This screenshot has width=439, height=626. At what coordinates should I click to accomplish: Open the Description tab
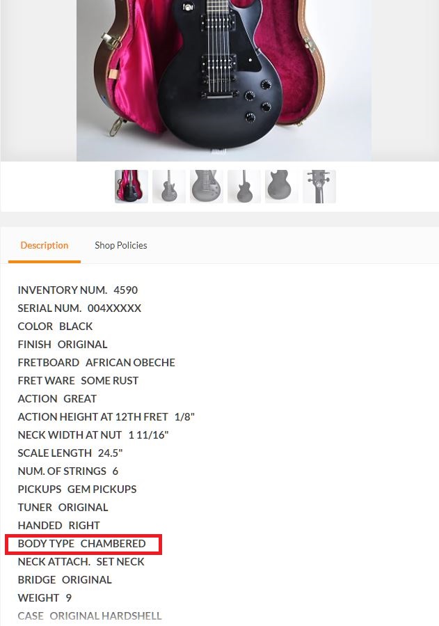tap(45, 245)
